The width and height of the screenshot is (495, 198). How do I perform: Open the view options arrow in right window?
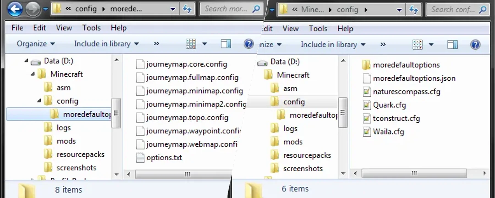(x=431, y=45)
